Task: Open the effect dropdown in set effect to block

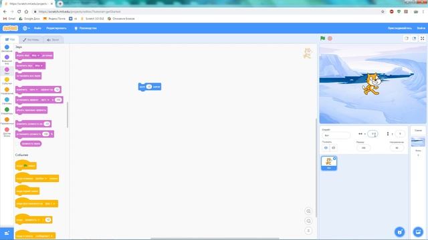Action: [45, 100]
